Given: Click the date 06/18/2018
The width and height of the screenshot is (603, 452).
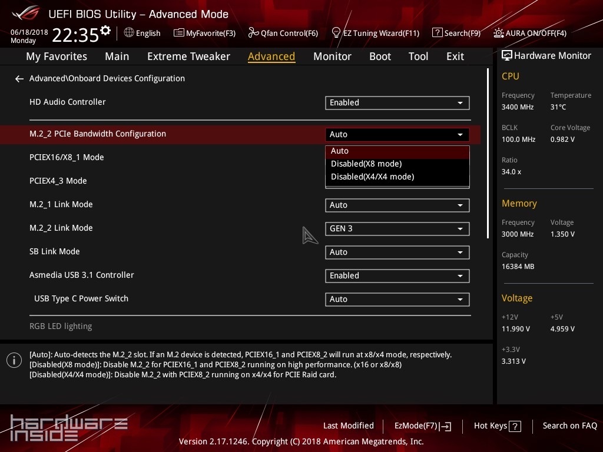Looking at the screenshot, I should 29,32.
